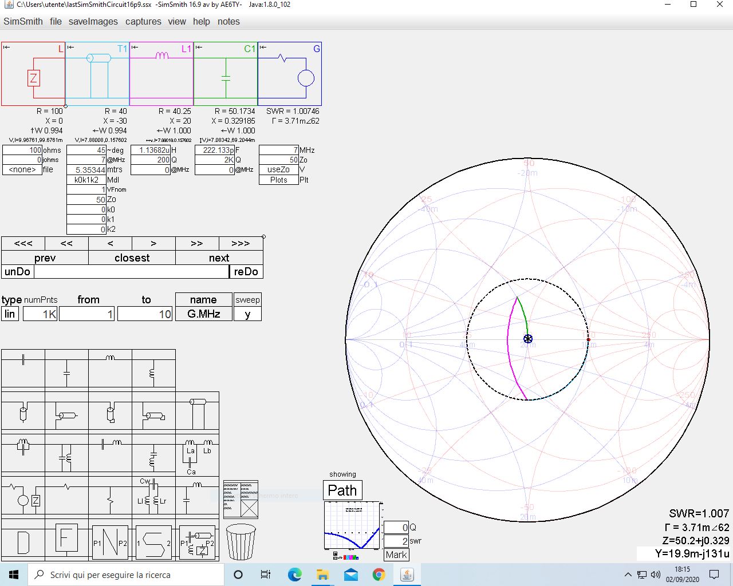Click the reDo button
The width and height of the screenshot is (733, 586).
246,271
